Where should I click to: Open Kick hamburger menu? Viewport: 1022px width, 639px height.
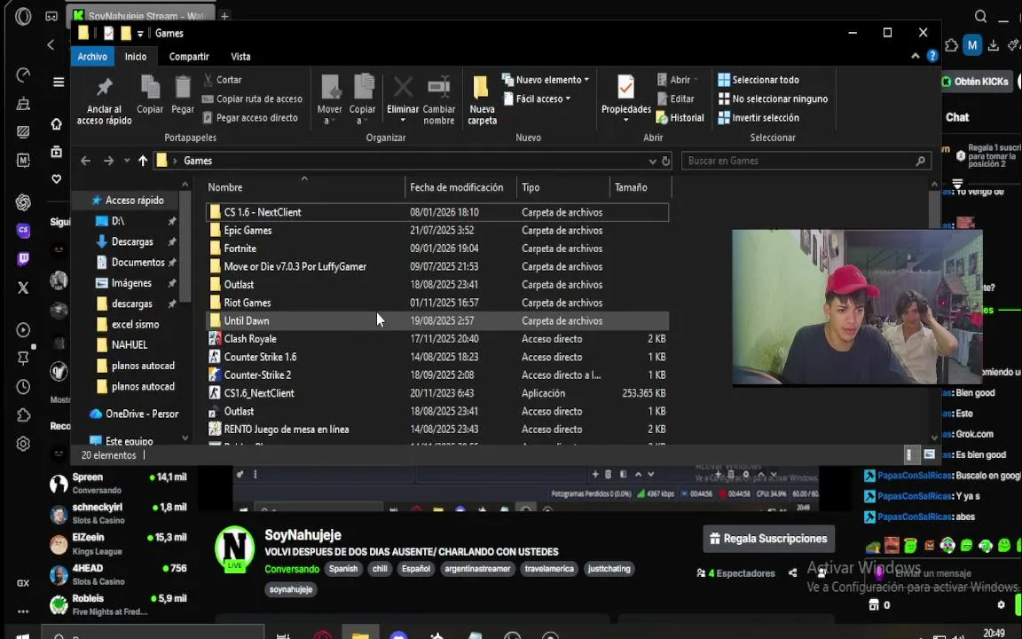pyautogui.click(x=59, y=82)
